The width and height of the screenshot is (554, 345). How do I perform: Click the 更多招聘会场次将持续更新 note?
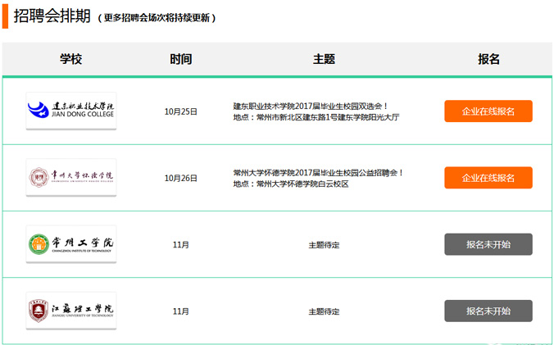(157, 18)
